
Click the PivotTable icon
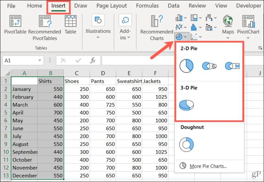coord(15,21)
